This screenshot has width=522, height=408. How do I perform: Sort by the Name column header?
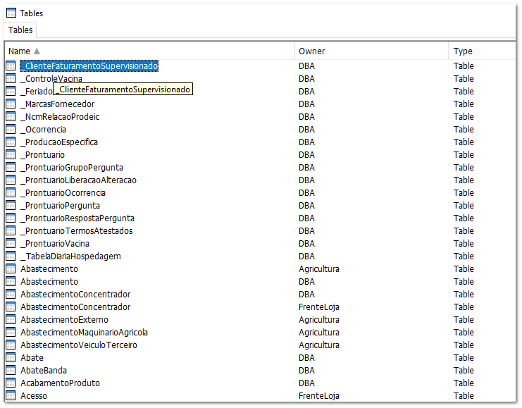click(19, 51)
